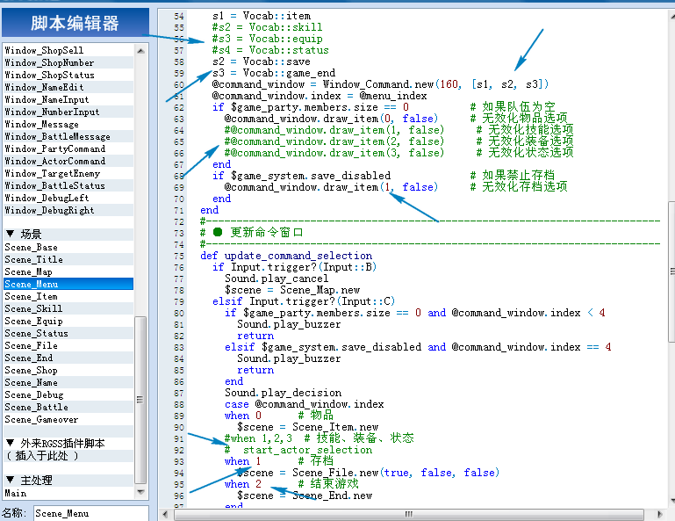Select Window_DebugRight script
The image size is (675, 521).
pyautogui.click(x=68, y=210)
